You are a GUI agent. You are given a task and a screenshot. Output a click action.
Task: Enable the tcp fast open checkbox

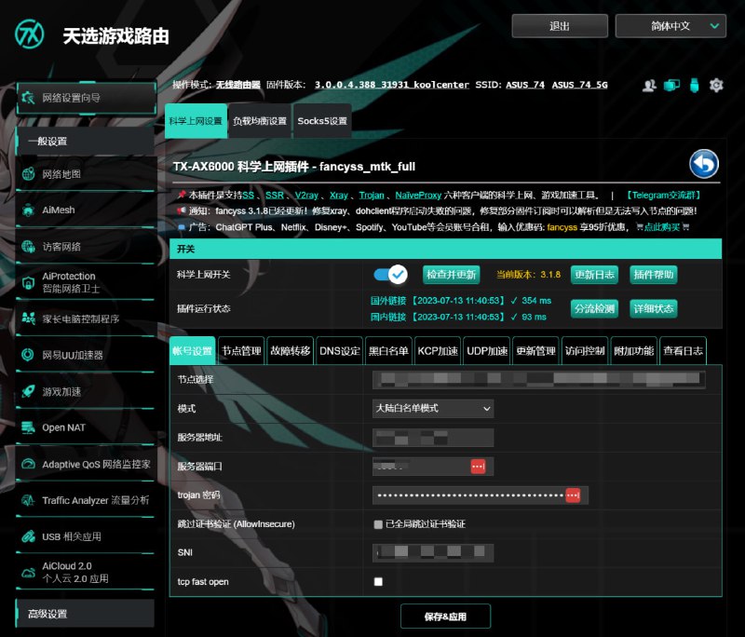[378, 582]
